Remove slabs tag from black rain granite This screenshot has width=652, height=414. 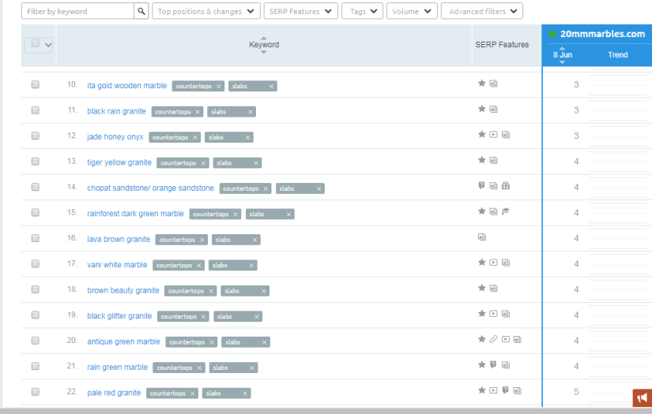(x=250, y=112)
